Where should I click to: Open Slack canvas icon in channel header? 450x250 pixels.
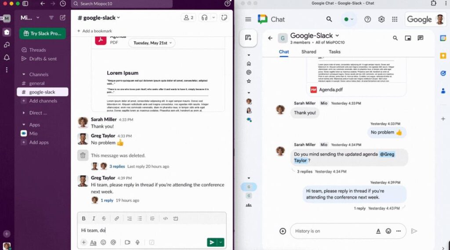pos(224,18)
